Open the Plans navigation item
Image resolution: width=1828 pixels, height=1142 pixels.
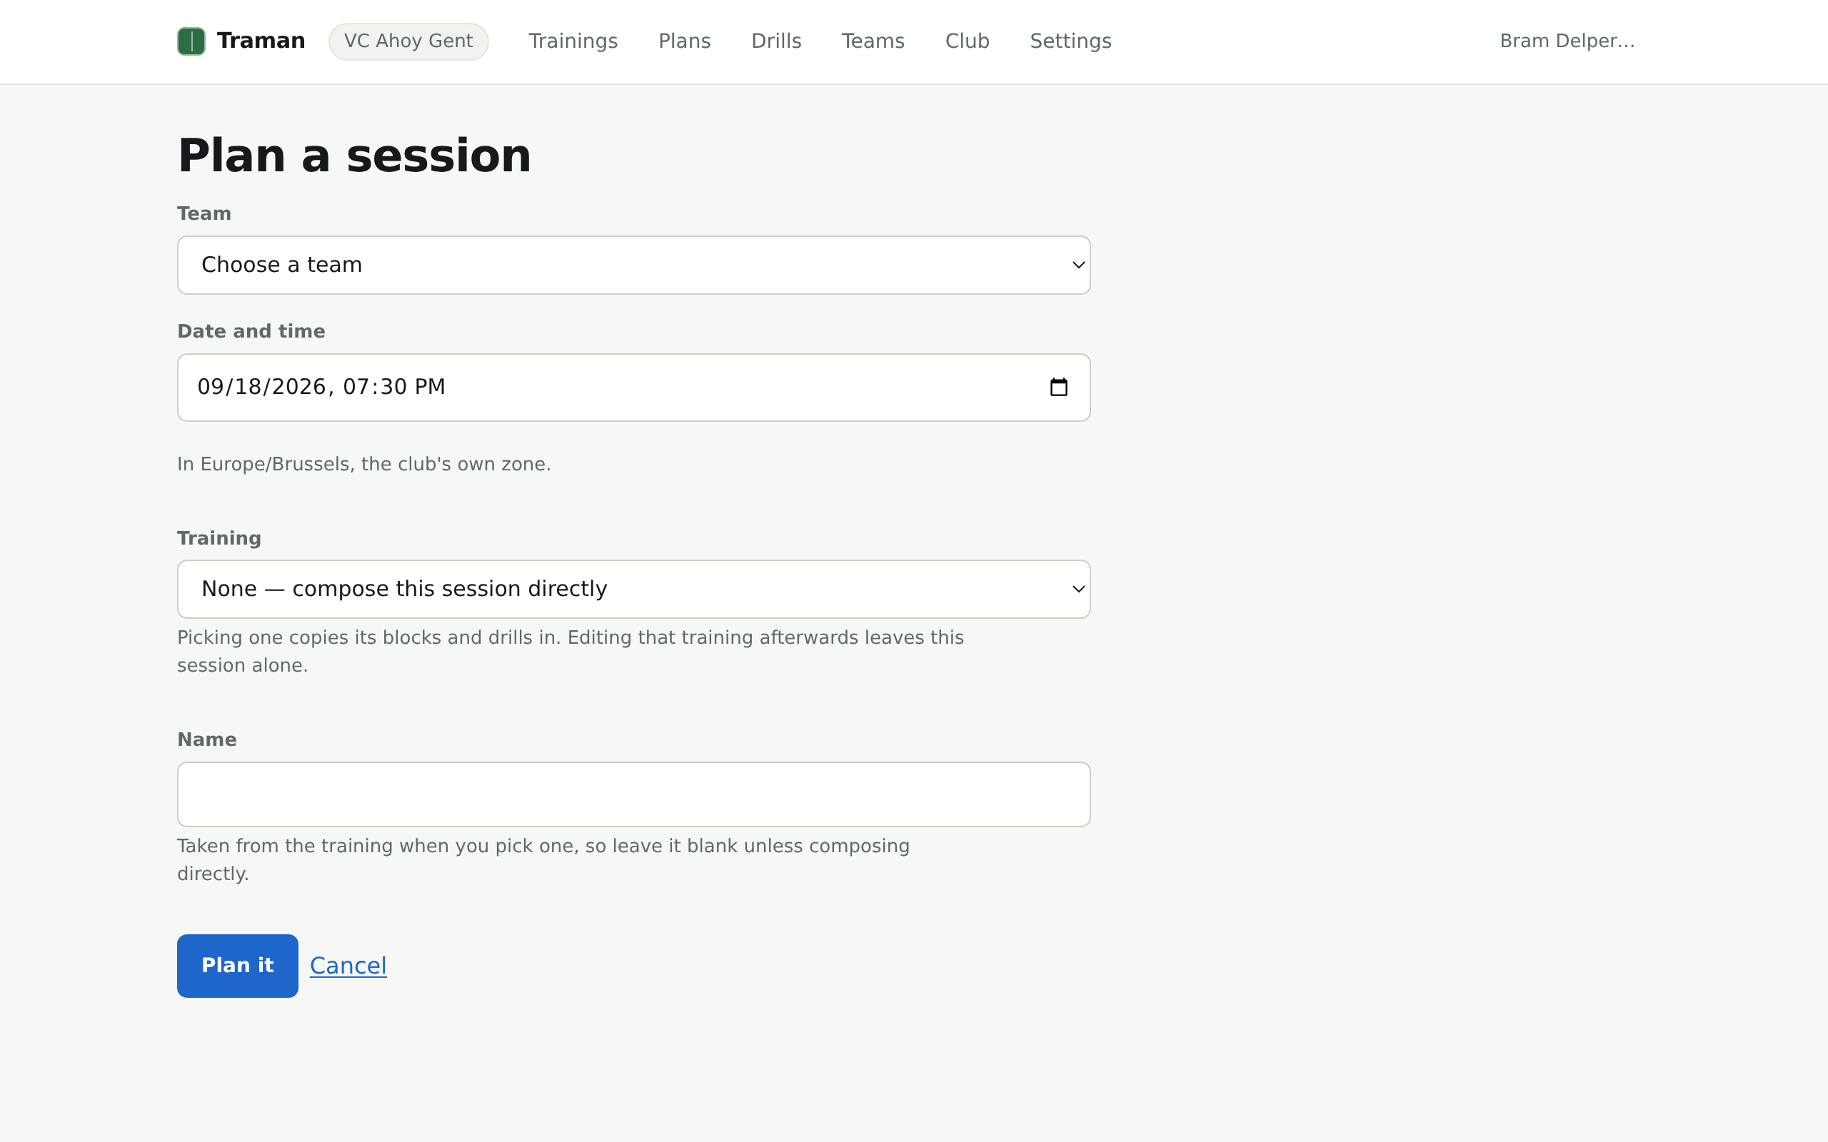click(x=684, y=41)
